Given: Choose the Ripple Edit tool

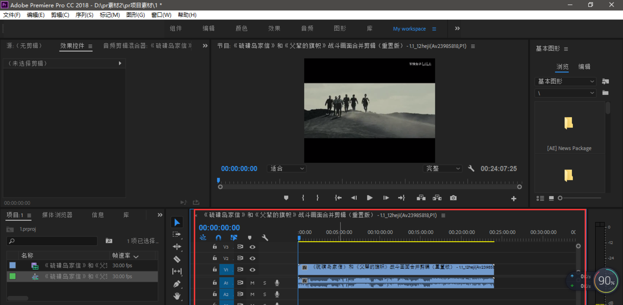Looking at the screenshot, I should pyautogui.click(x=177, y=247).
